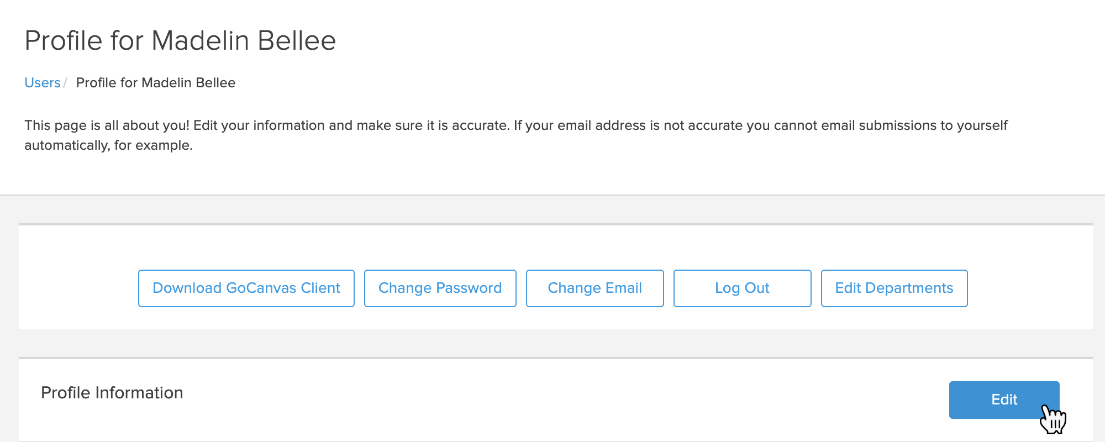
Task: Manage departments with Edit Departments
Action: point(894,288)
